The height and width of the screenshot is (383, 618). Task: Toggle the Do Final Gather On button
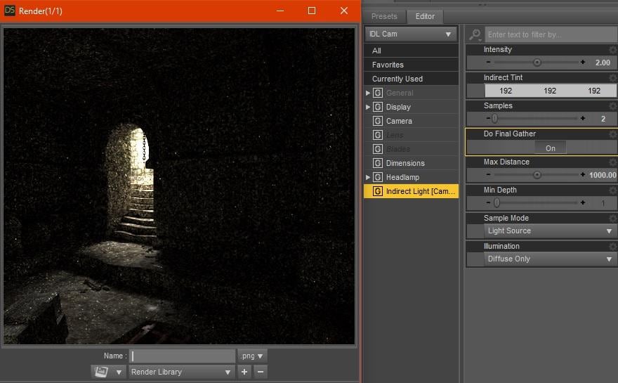(x=550, y=148)
